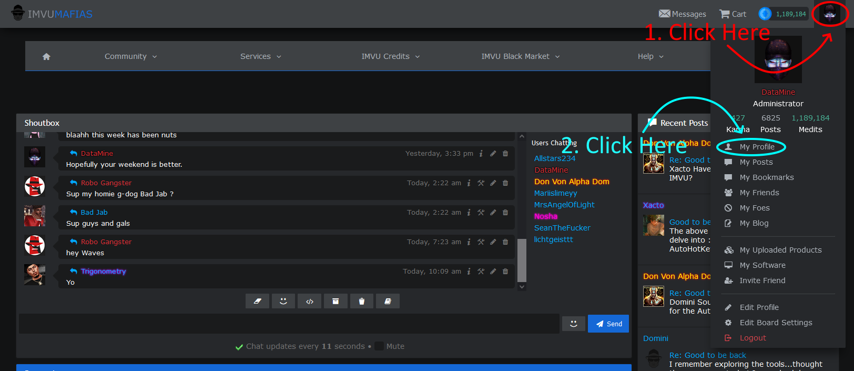
Task: Delete Trigonometry's Yo shout
Action: pos(505,272)
